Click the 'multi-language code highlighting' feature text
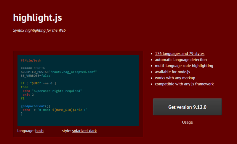Viewport: 237px width, 144px height. point(184,66)
